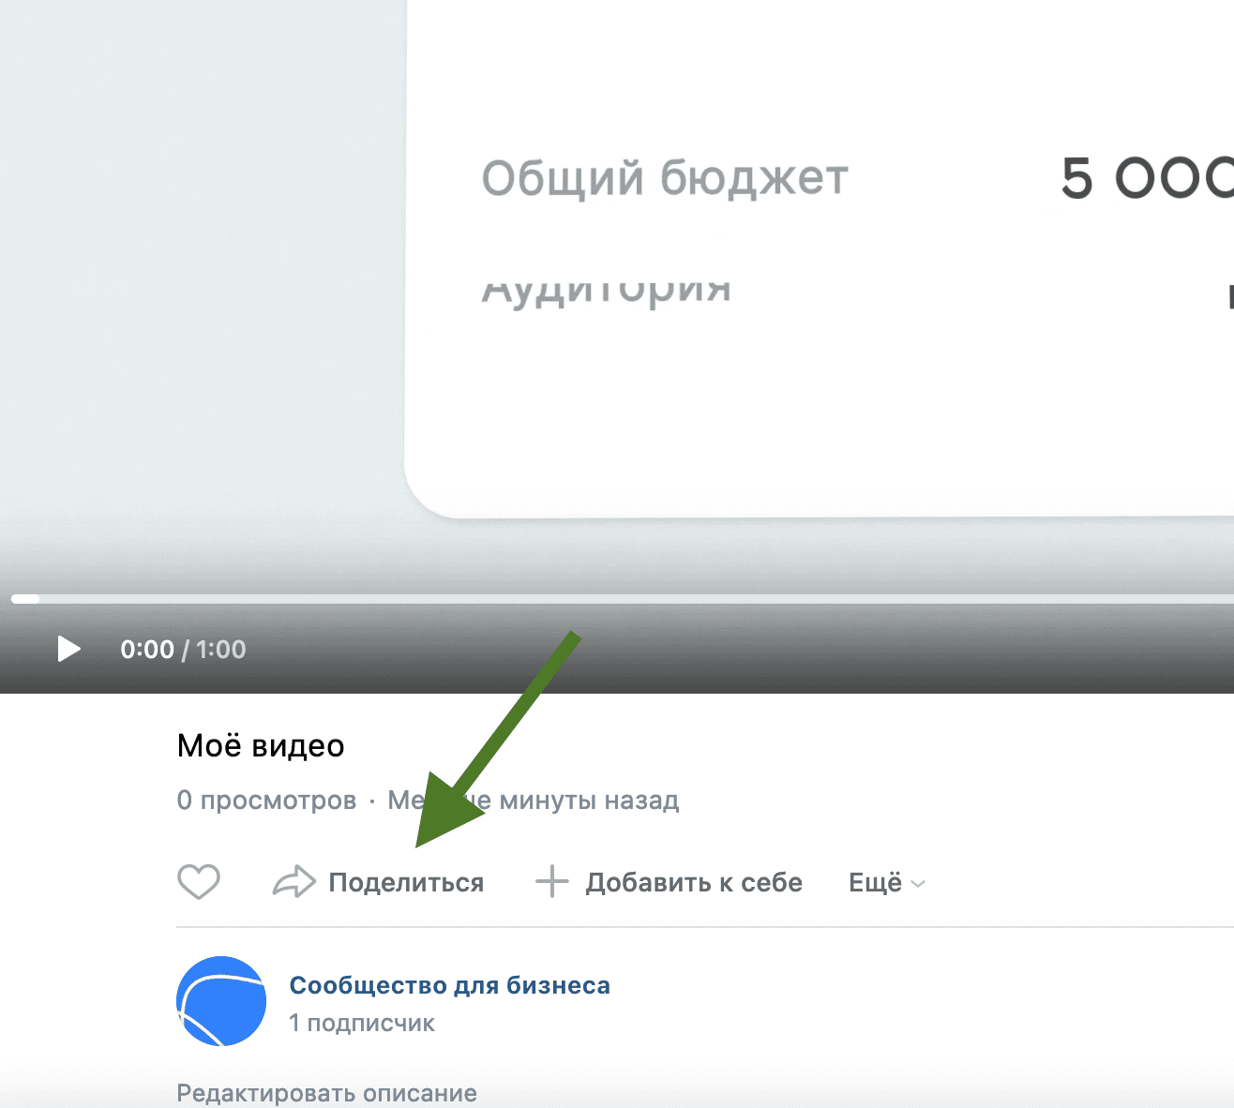Click the Общий бюджет text in the video
Image resolution: width=1234 pixels, height=1108 pixels.
pos(664,178)
